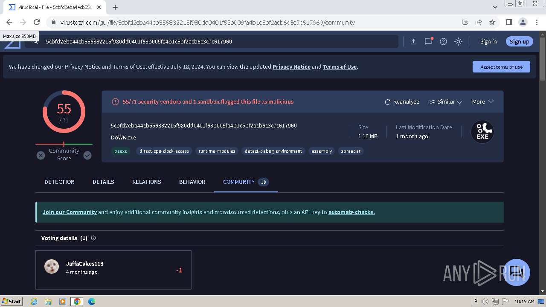Toggle light/dark theme sun icon
The width and height of the screenshot is (546, 307).
[458, 41]
